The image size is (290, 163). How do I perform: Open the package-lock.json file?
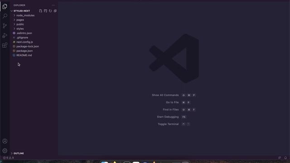pyautogui.click(x=28, y=46)
